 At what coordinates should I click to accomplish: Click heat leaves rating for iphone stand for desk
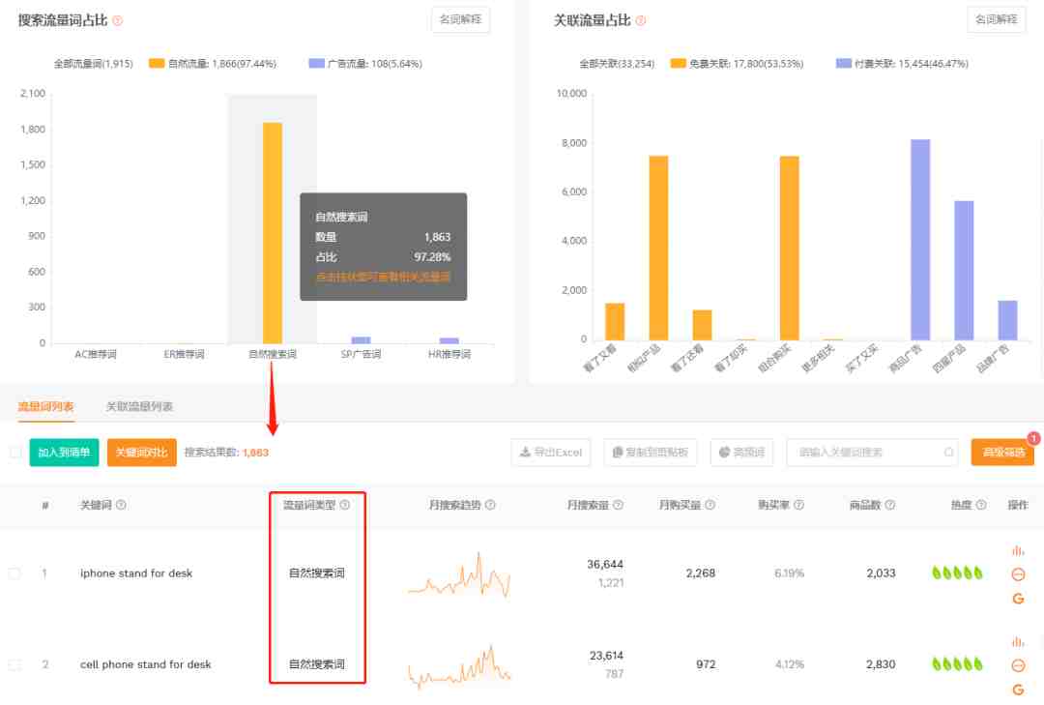click(957, 573)
